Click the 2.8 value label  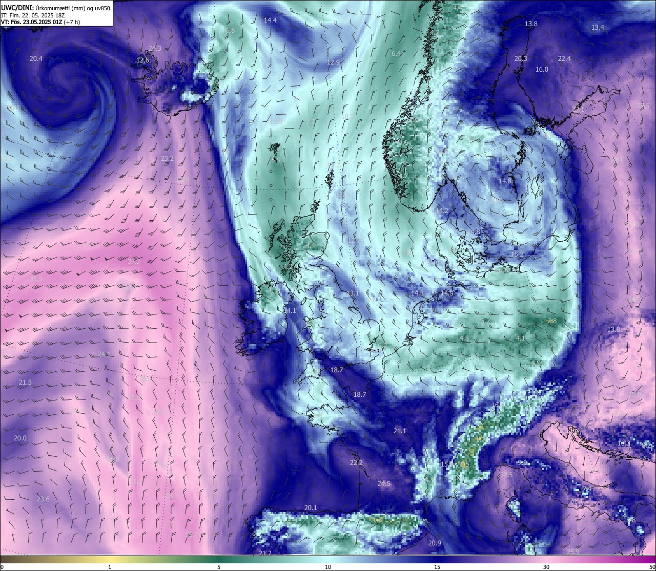click(x=552, y=321)
